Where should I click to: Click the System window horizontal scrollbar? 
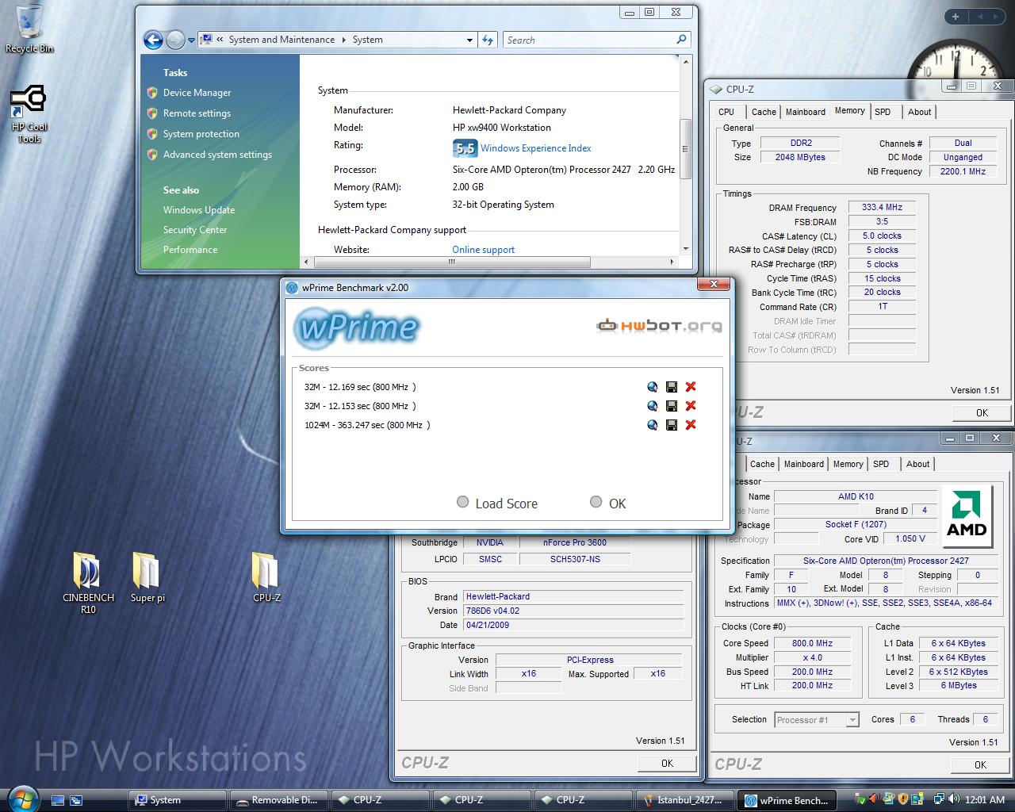[452, 262]
